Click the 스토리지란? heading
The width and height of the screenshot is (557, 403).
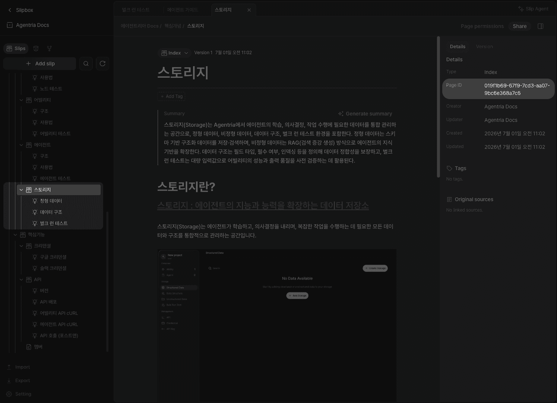click(x=186, y=187)
